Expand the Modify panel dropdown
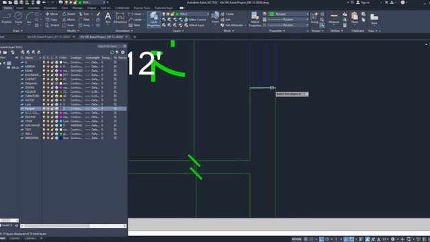Image resolution: width=430 pixels, height=242 pixels. point(73,31)
